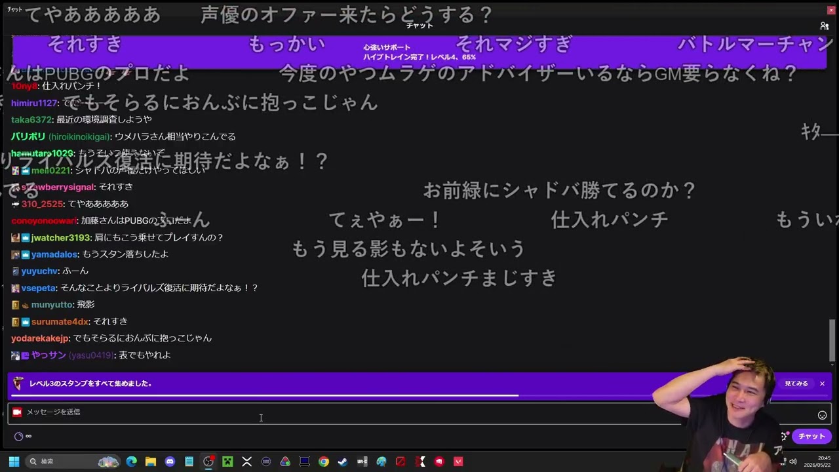Click username やっサン in chat
Viewport: 839px width, 472px height.
point(49,355)
